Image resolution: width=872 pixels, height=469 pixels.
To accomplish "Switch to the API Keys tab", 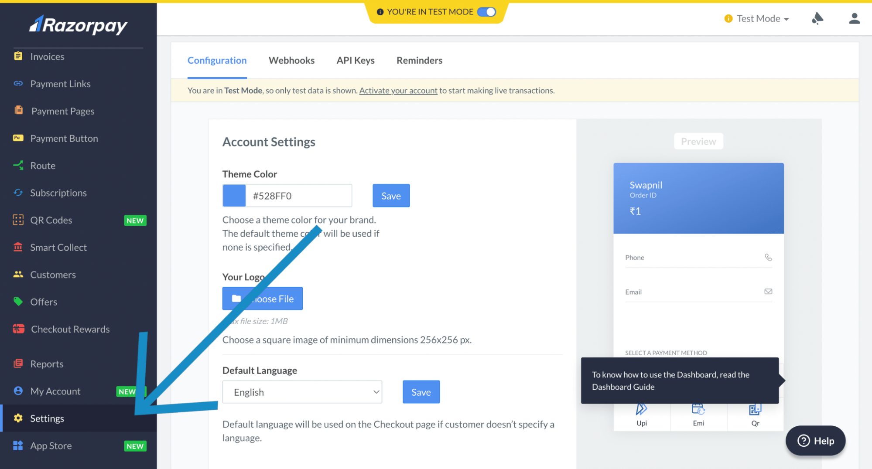I will tap(356, 60).
